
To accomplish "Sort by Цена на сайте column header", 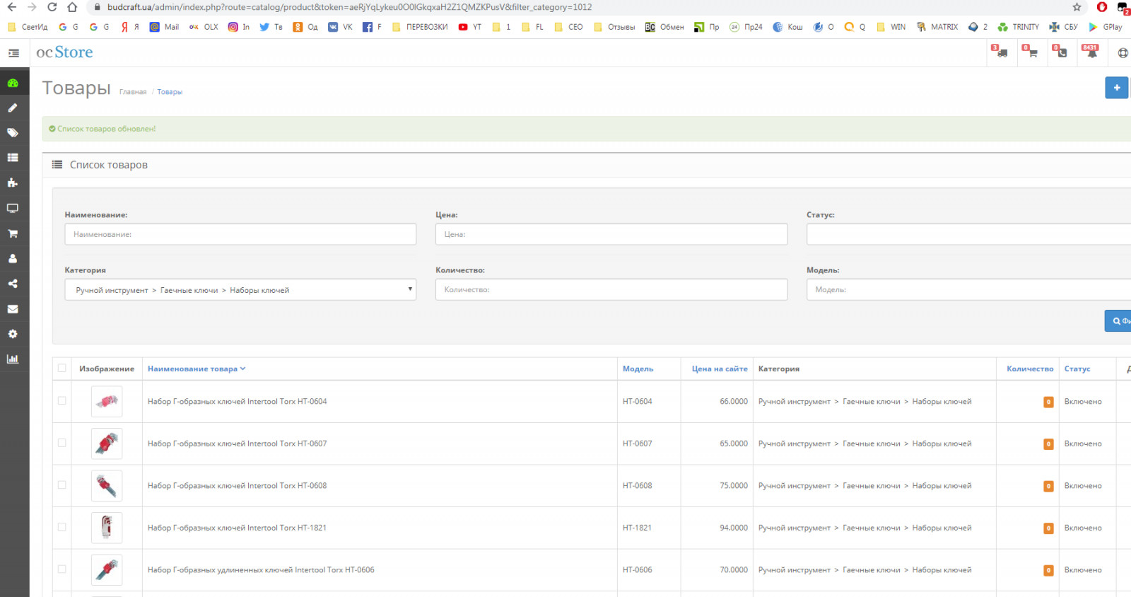I will (x=720, y=369).
